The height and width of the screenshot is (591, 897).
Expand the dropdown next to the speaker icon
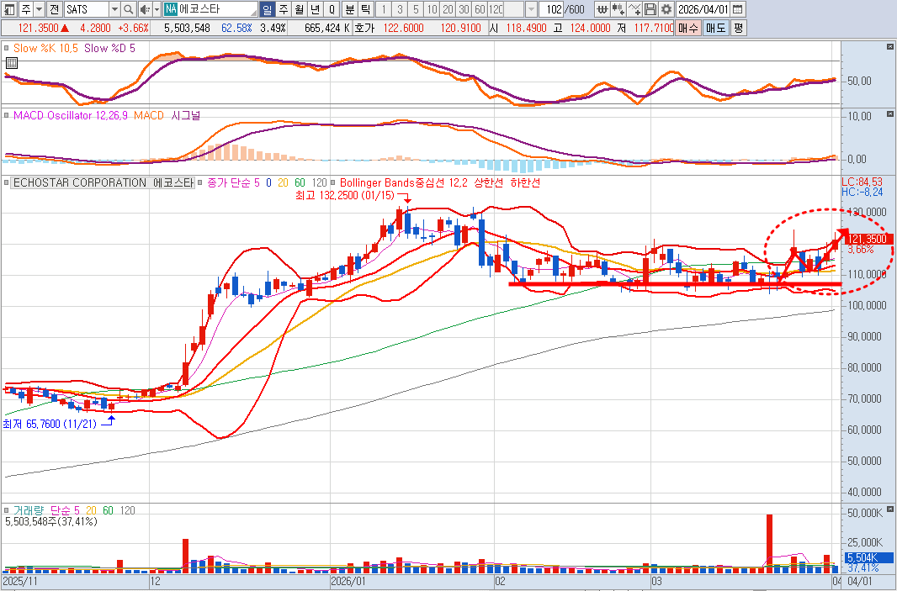[156, 9]
